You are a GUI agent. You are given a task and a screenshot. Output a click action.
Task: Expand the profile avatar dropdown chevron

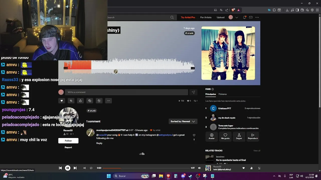236,17
